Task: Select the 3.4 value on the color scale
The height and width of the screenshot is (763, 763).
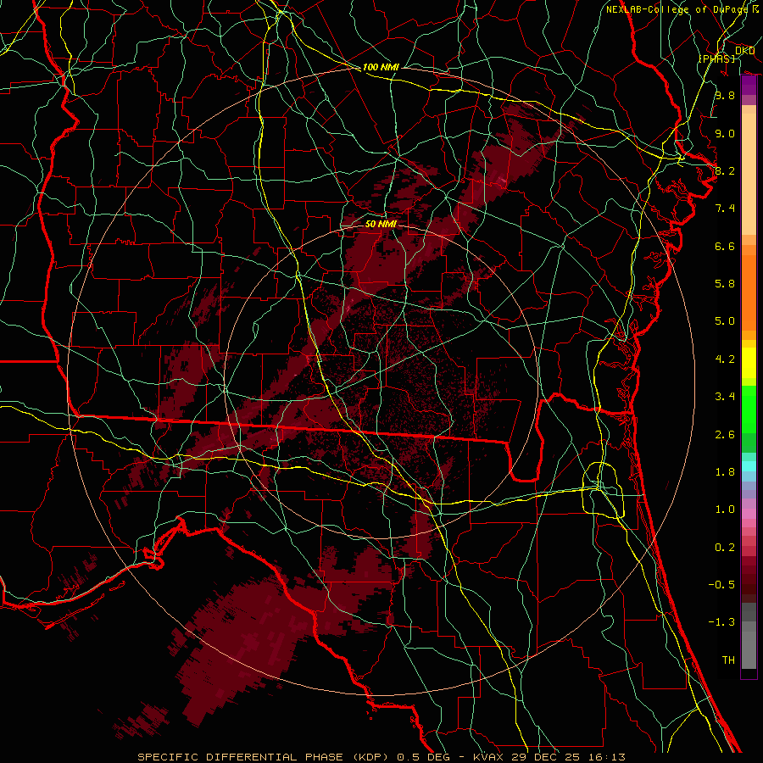Action: 725,397
